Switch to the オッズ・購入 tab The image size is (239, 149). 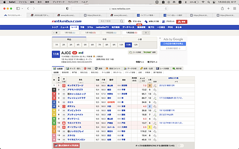tap(73, 68)
